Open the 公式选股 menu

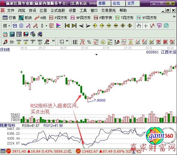pyautogui.click(x=58, y=11)
